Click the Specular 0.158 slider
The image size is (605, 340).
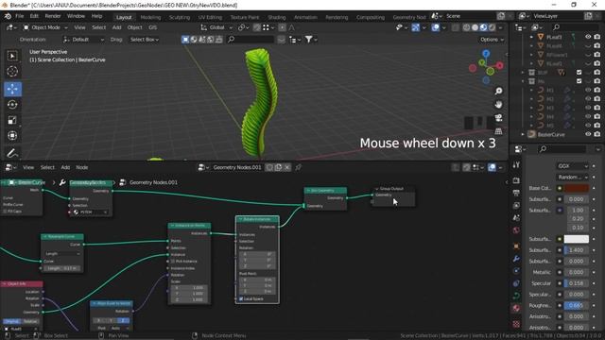click(577, 283)
